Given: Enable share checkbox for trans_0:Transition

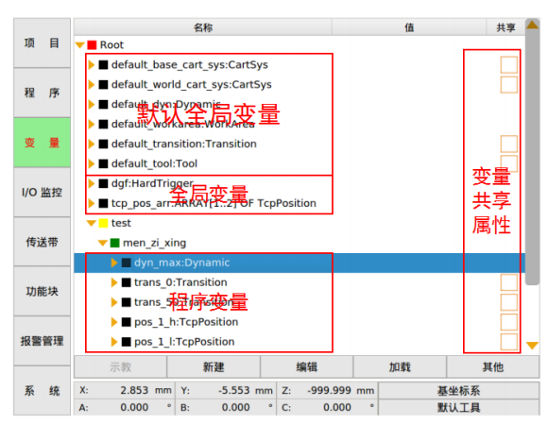Looking at the screenshot, I should click(509, 282).
